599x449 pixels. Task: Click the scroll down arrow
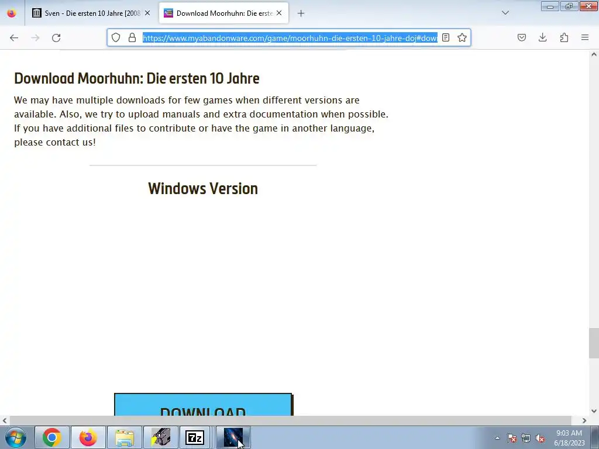tap(594, 411)
